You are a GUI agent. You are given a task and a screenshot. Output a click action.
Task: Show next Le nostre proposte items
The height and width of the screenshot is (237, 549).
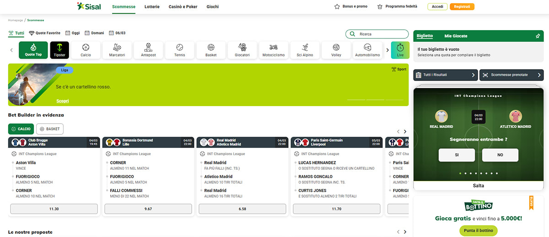(x=405, y=232)
